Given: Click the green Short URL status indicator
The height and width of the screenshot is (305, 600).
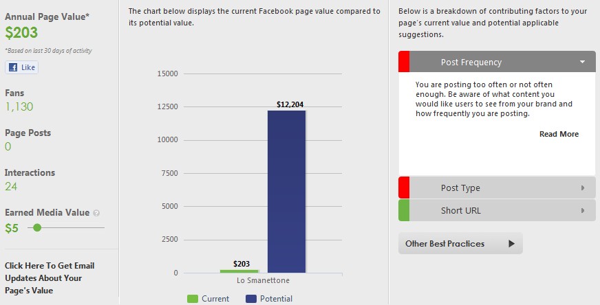Looking at the screenshot, I should click(x=404, y=210).
